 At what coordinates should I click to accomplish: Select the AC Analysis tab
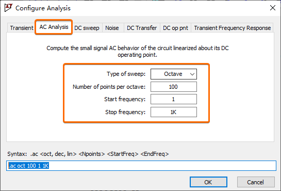click(x=54, y=27)
